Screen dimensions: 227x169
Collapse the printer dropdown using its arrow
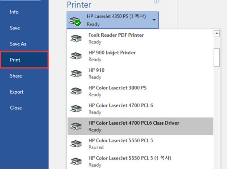point(154,20)
